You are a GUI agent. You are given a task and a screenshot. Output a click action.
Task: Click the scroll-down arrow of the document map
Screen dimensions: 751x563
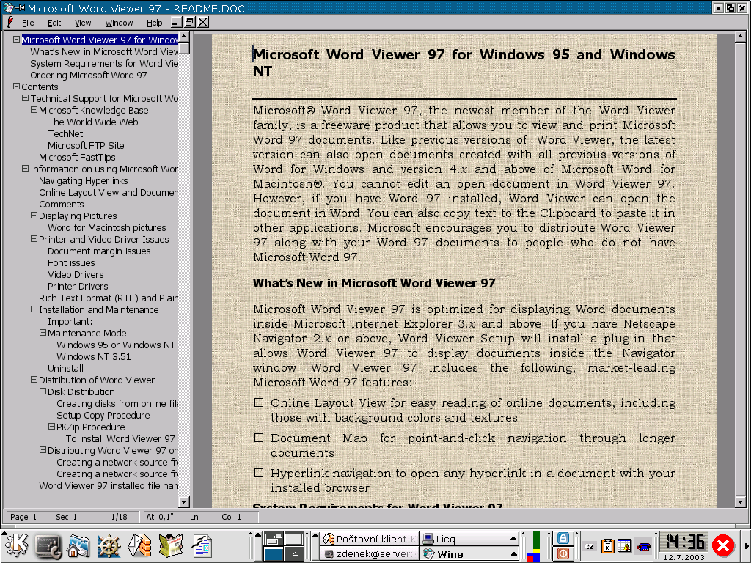coord(184,501)
